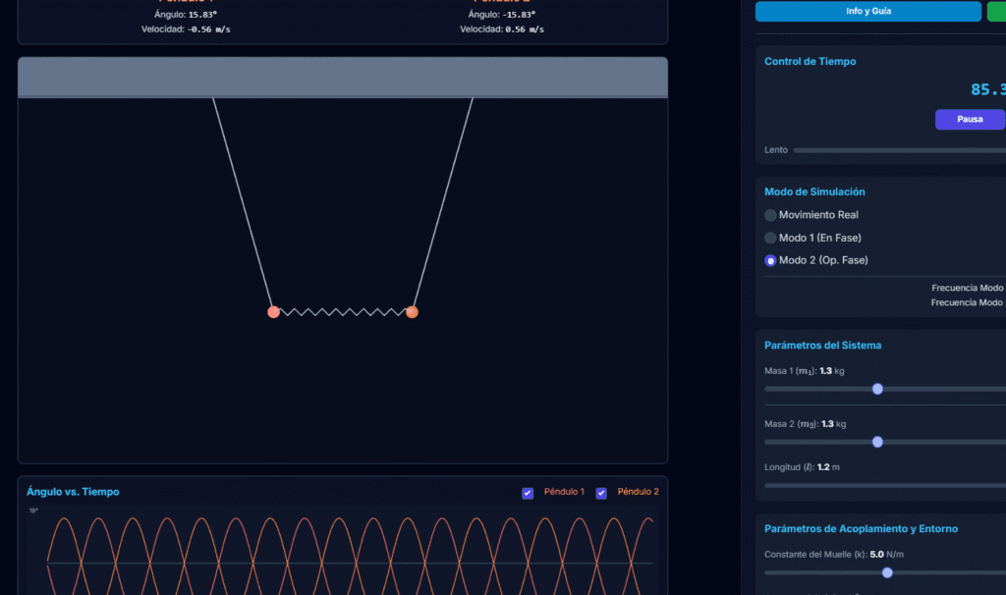Uncheck the Péndulo 2 graph checkbox
Screen dimensions: 1006x595
tap(601, 493)
